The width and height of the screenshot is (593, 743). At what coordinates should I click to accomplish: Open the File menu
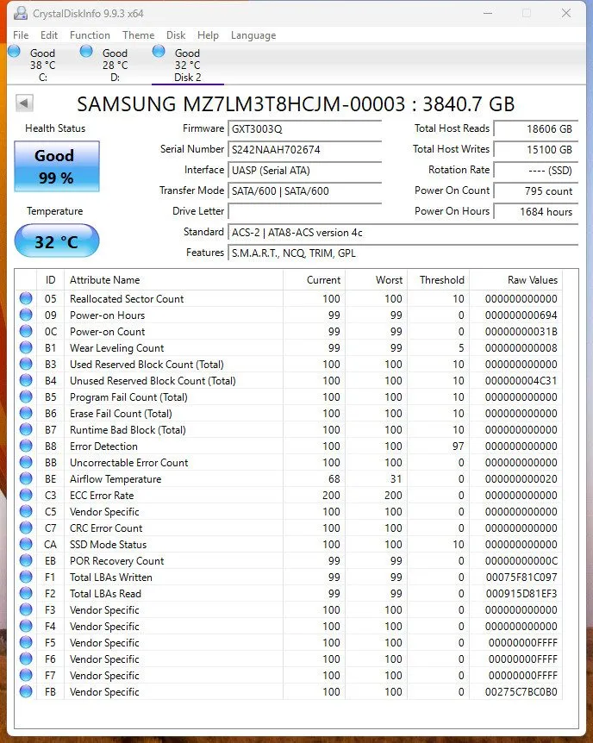[21, 35]
